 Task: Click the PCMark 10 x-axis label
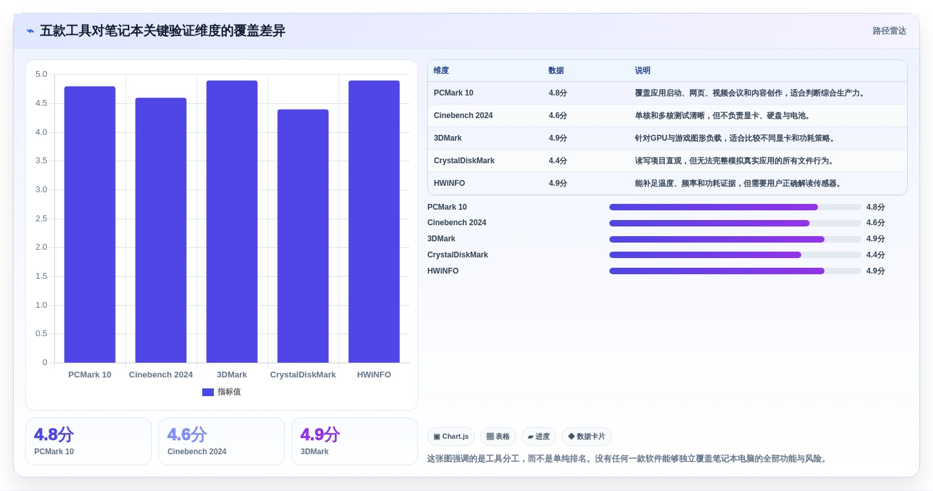click(90, 375)
